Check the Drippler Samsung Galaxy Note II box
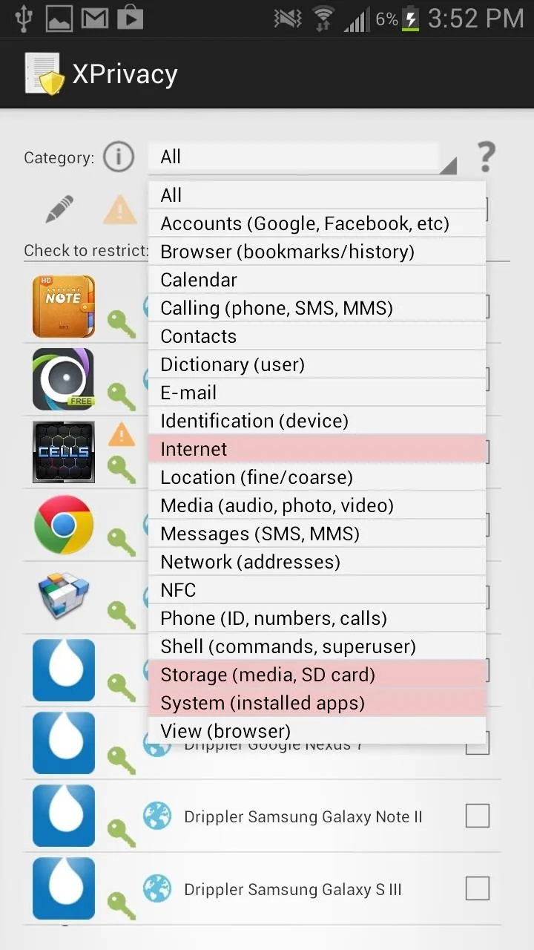This screenshot has width=534, height=950. 478,816
